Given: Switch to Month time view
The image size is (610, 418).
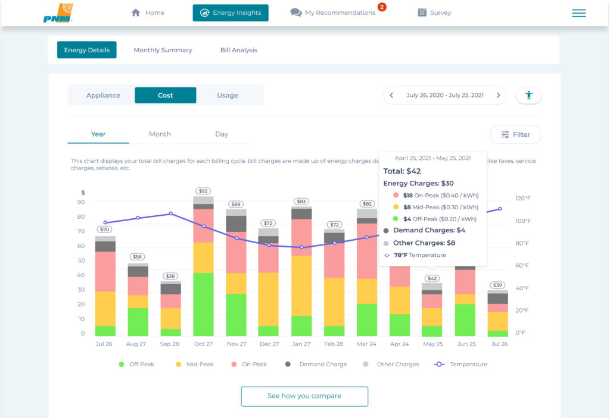Looking at the screenshot, I should tap(160, 134).
